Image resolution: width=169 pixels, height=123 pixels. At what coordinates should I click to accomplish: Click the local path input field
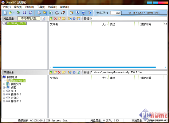(x=129, y=72)
